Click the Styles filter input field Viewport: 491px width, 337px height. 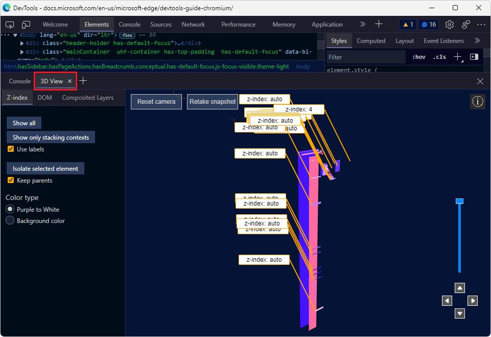point(365,57)
